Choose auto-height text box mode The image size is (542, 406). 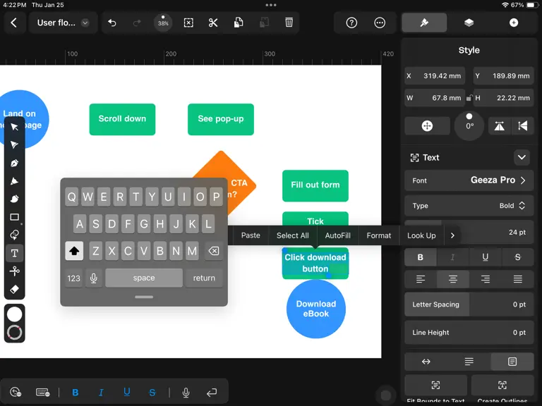469,362
